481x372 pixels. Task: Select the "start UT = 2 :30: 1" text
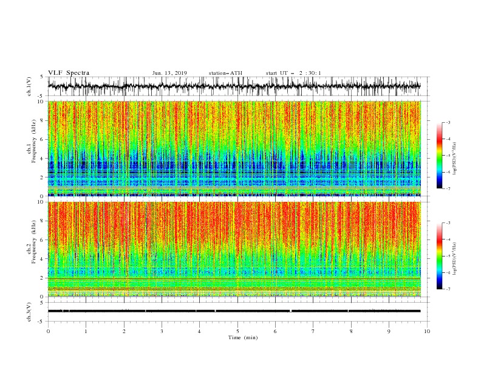(x=293, y=73)
